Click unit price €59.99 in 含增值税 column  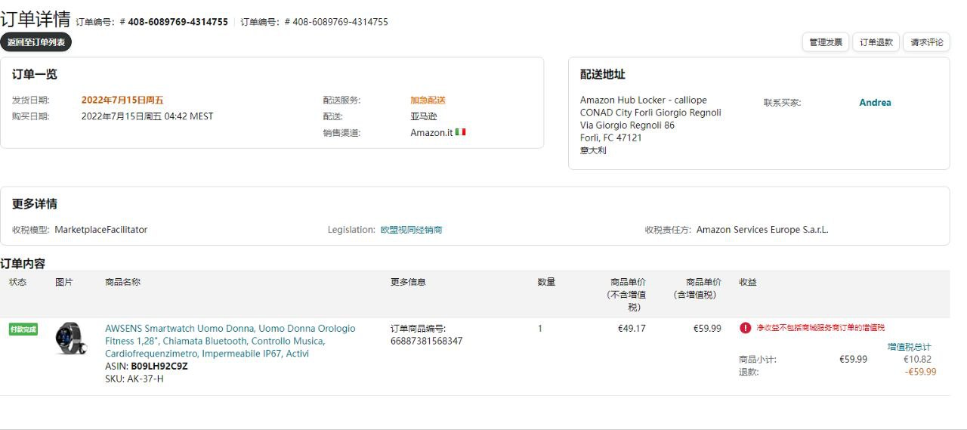point(707,329)
